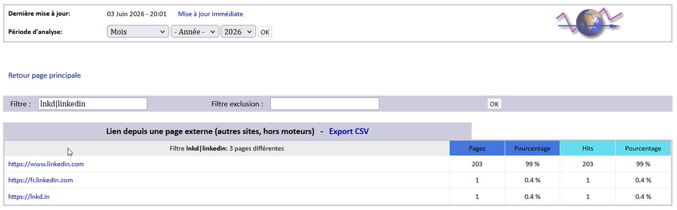Click the Pages value 1 in the fr.linkedin.com row
The width and height of the screenshot is (677, 210).
(477, 180)
